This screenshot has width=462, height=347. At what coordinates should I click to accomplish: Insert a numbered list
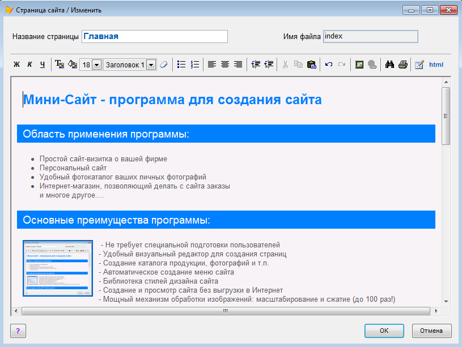[x=195, y=65]
